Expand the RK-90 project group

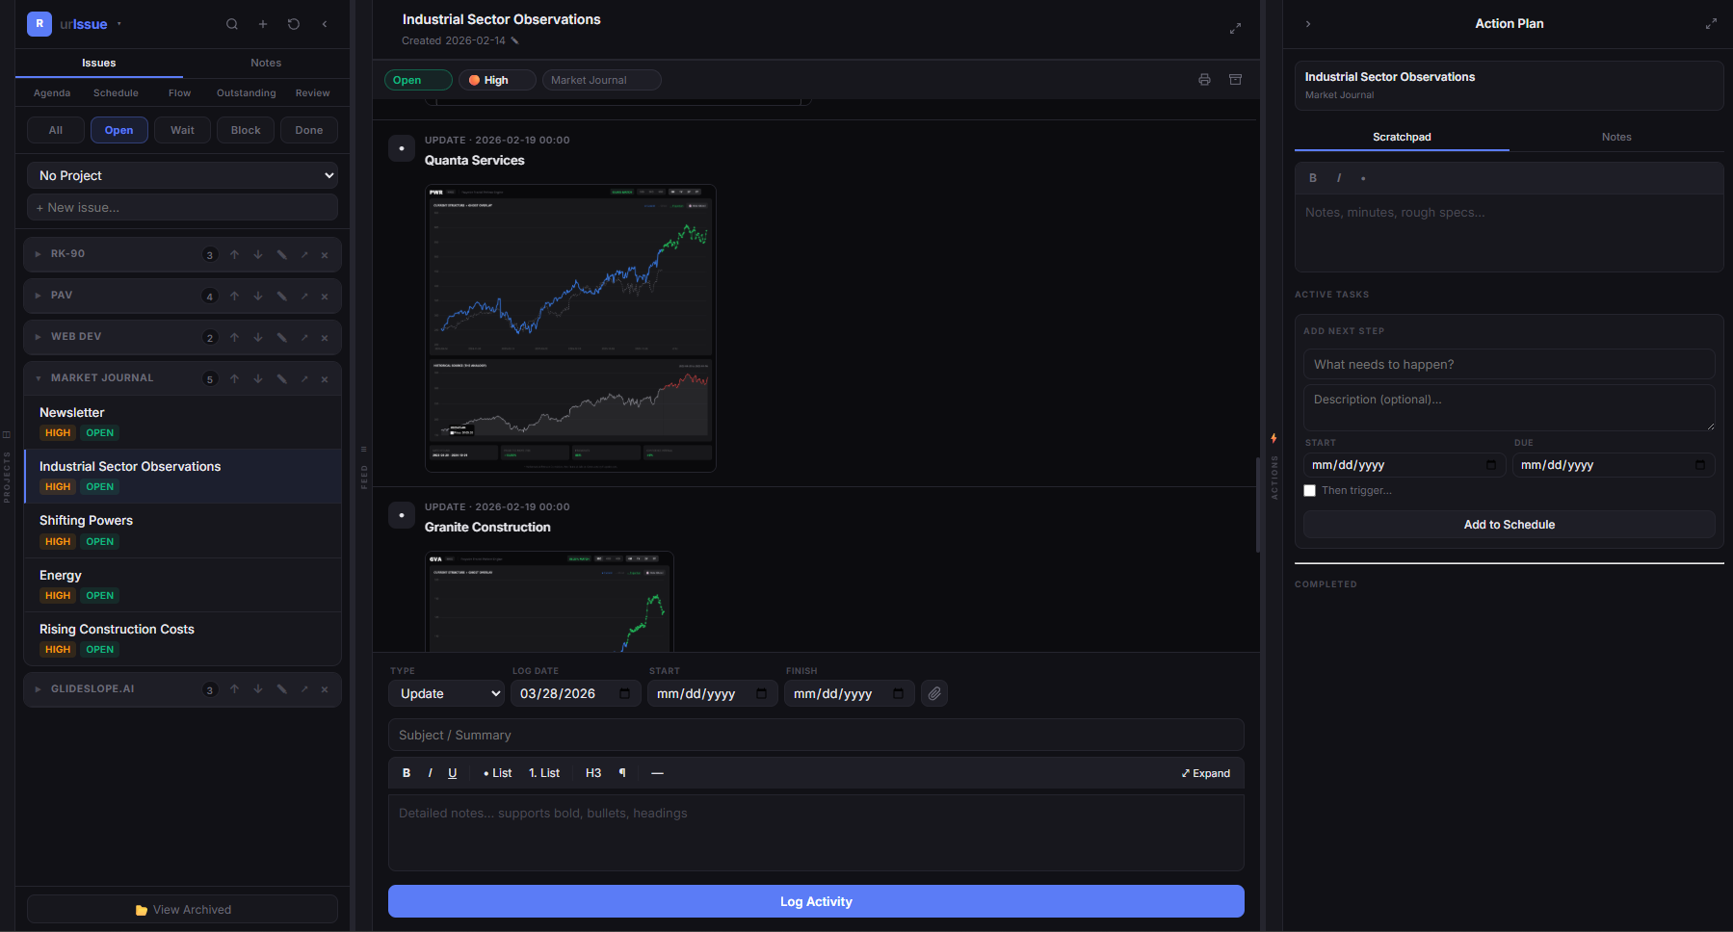point(38,254)
